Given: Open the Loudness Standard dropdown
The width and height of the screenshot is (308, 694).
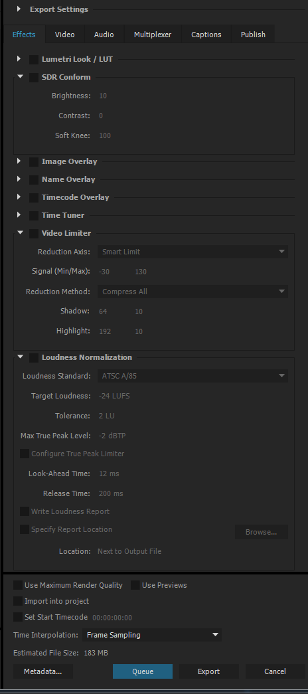Looking at the screenshot, I should click(193, 376).
